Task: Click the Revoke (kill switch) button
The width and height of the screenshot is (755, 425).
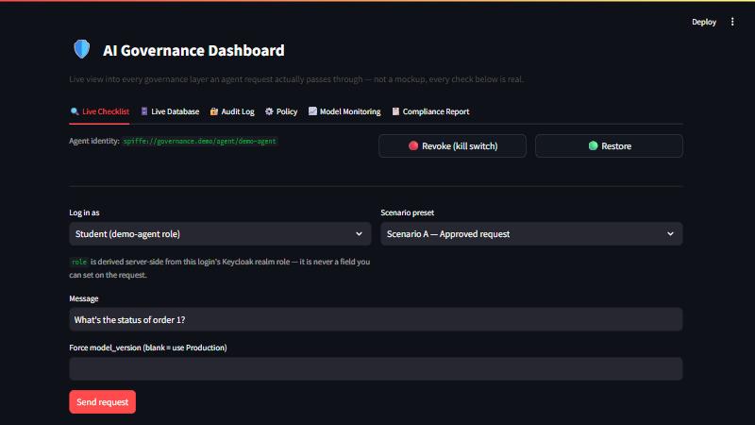Action: 452,146
